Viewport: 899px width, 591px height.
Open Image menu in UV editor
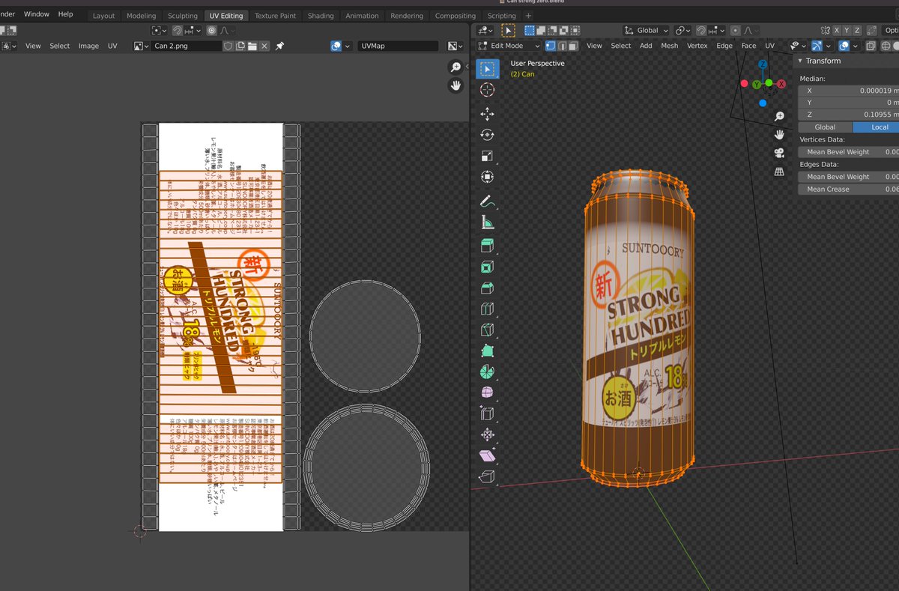click(88, 46)
